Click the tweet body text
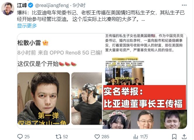This screenshot has height=140, width=194. tap(101, 16)
